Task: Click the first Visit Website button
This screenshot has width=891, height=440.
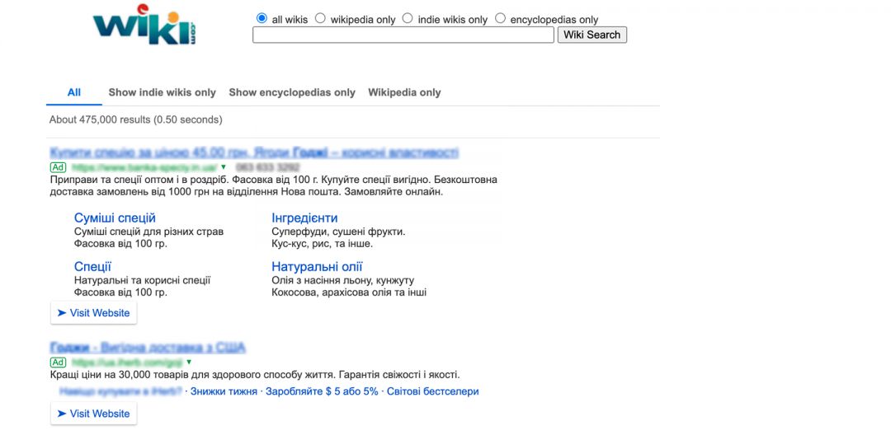Action: (93, 313)
